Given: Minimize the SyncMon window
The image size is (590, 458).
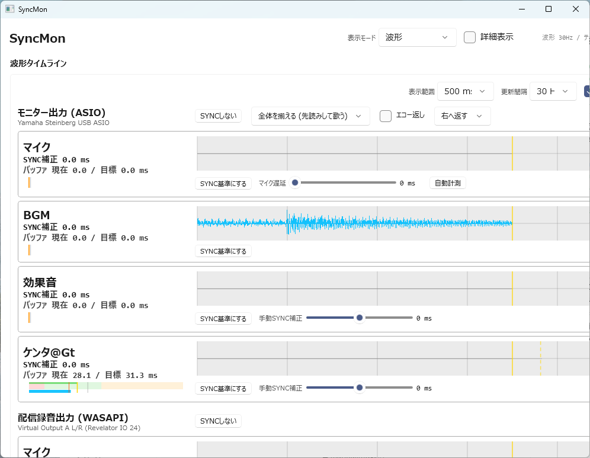Looking at the screenshot, I should [522, 9].
